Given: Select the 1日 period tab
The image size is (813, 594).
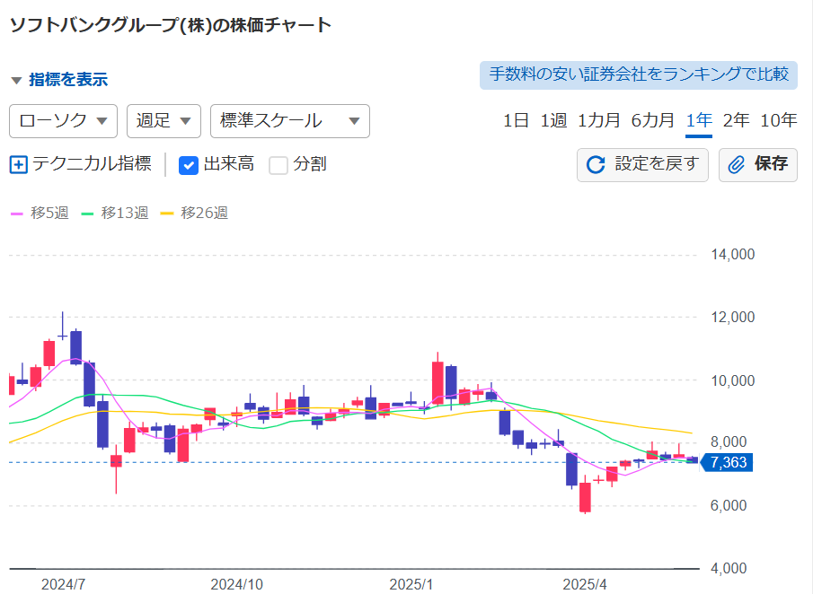Looking at the screenshot, I should point(516,120).
